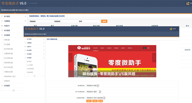Select 公众号管理 in front window submenu
The image size is (192, 103).
tap(30, 65)
